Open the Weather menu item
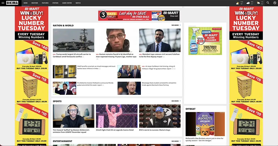This screenshot has height=146, width=278. click(35, 3)
